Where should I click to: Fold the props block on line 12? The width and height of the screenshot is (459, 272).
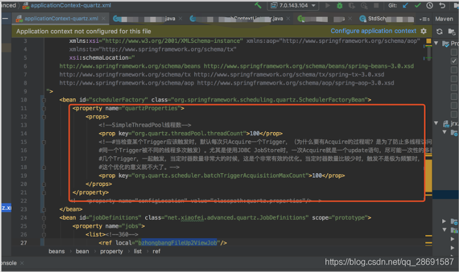(x=44, y=117)
